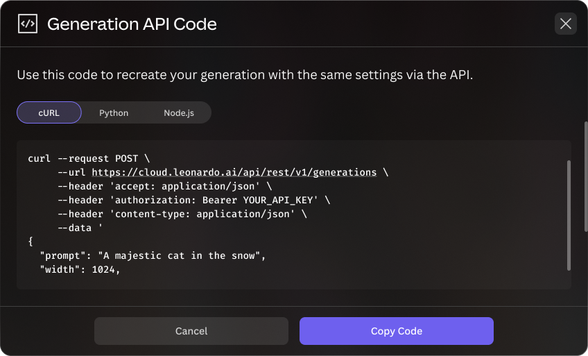This screenshot has width=588, height=356.
Task: Switch to the Node.js tab
Action: coord(179,112)
